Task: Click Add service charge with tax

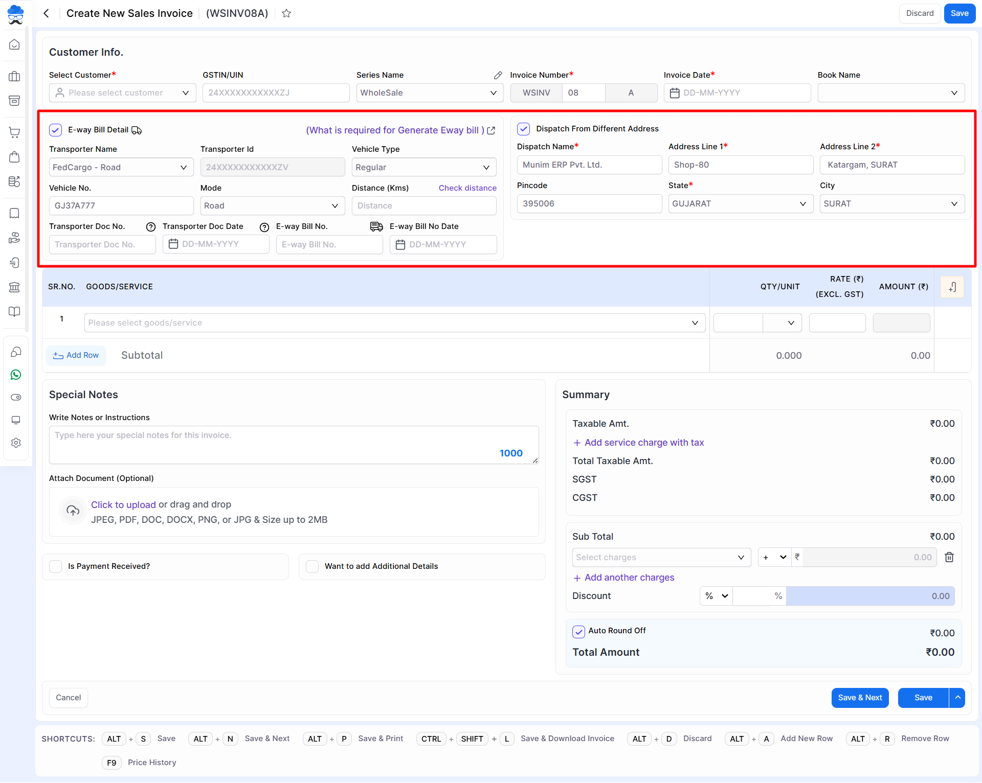Action: tap(638, 443)
